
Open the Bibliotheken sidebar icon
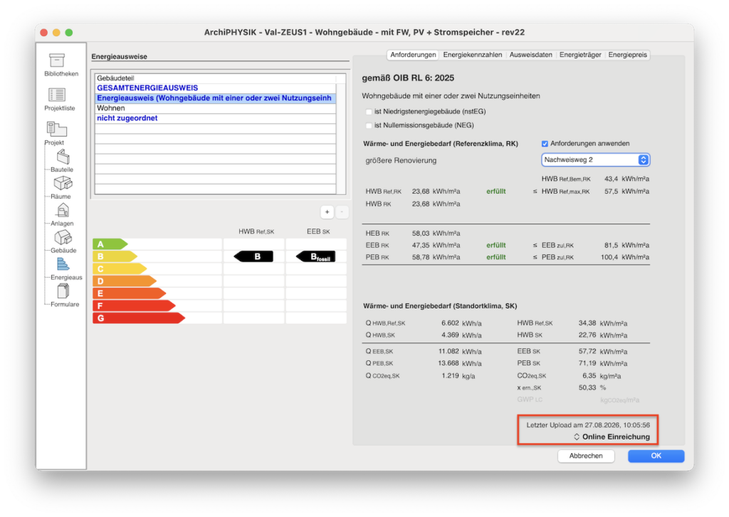click(x=57, y=61)
